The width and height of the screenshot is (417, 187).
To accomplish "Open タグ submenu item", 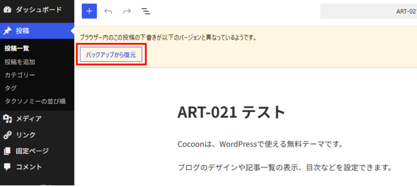I will point(10,88).
